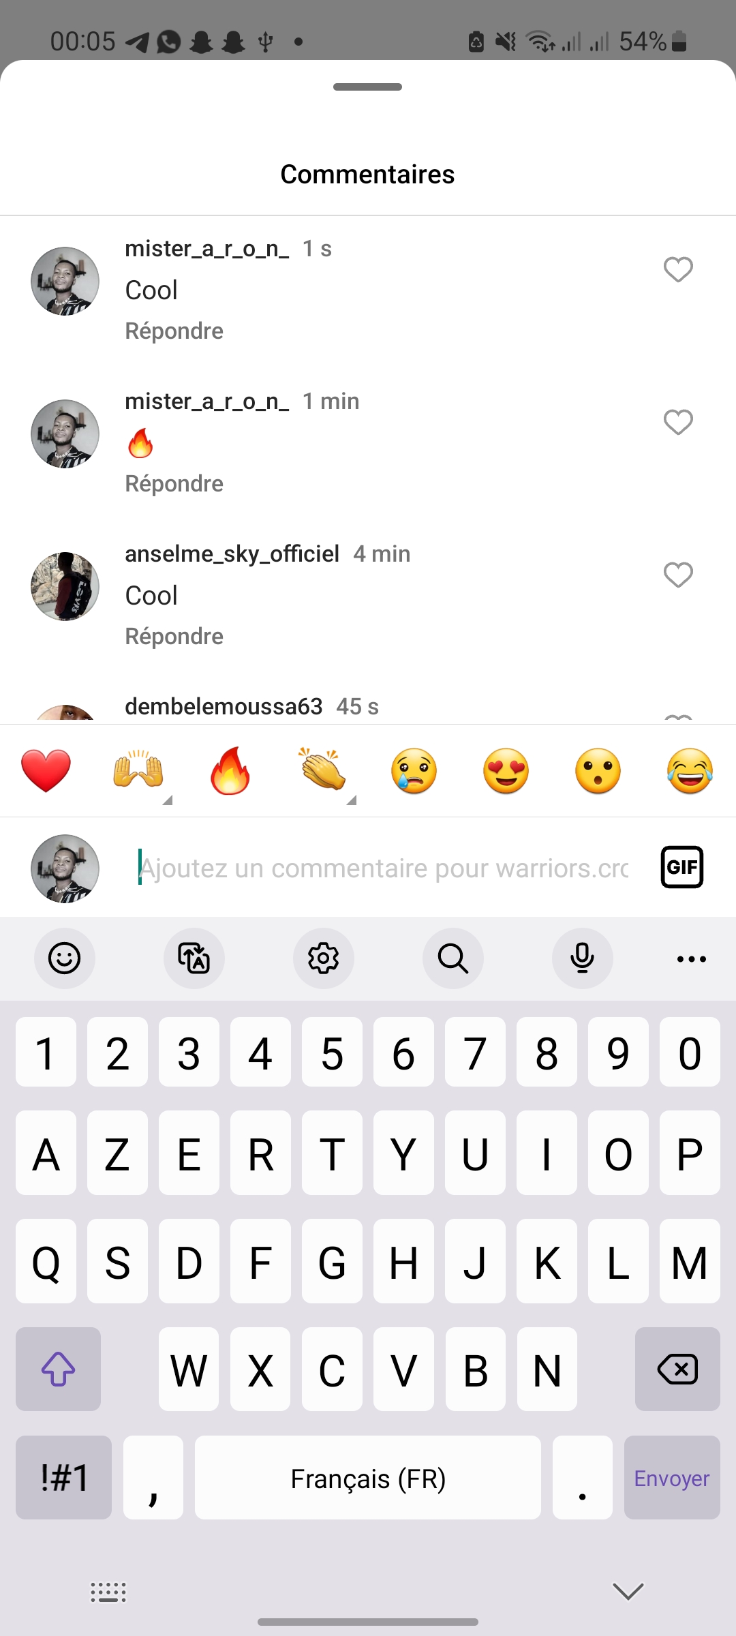Insert the crying face emoji
Image resolution: width=736 pixels, height=1636 pixels.
[414, 771]
